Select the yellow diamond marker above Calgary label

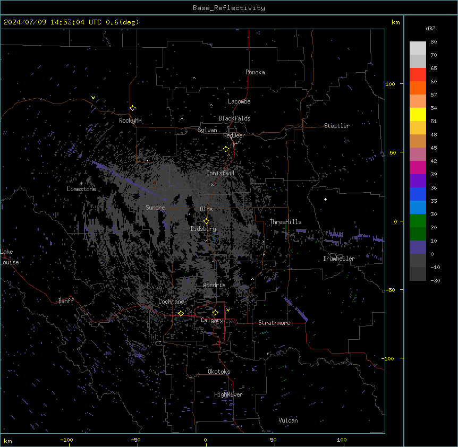click(x=215, y=313)
